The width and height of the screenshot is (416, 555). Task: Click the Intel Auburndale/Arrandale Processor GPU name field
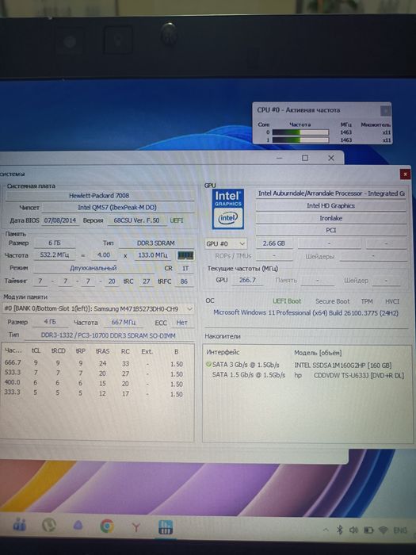(331, 193)
